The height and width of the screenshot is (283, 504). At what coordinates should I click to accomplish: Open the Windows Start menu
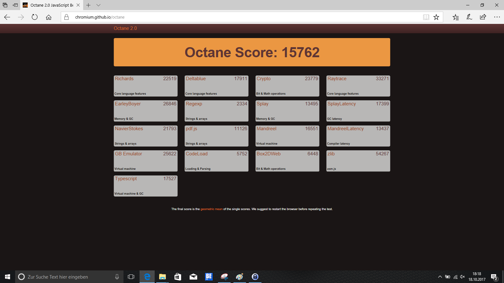pyautogui.click(x=8, y=277)
